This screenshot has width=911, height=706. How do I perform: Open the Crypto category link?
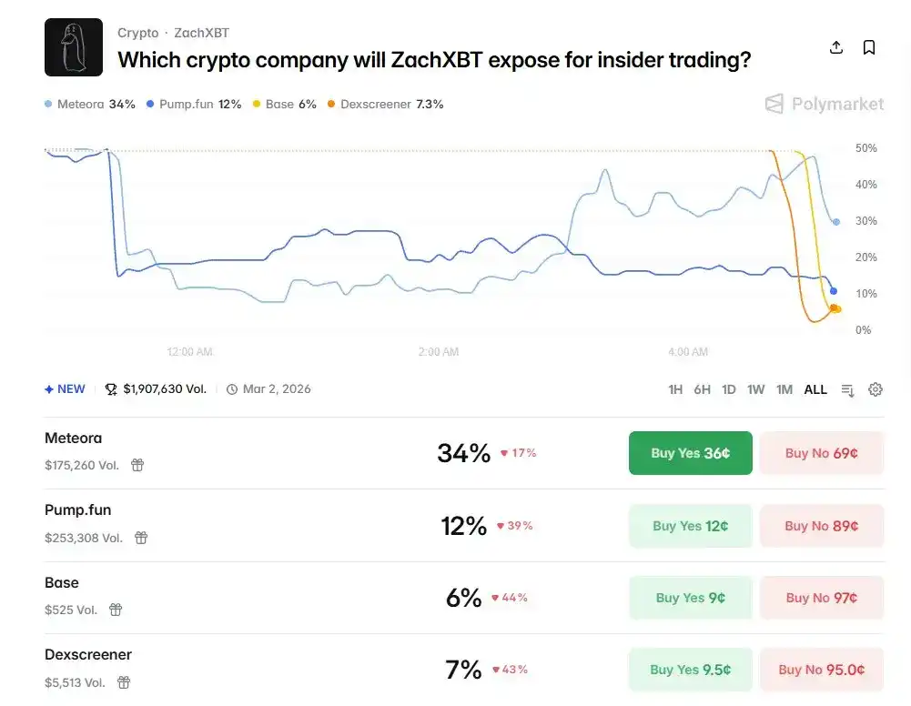pos(137,32)
